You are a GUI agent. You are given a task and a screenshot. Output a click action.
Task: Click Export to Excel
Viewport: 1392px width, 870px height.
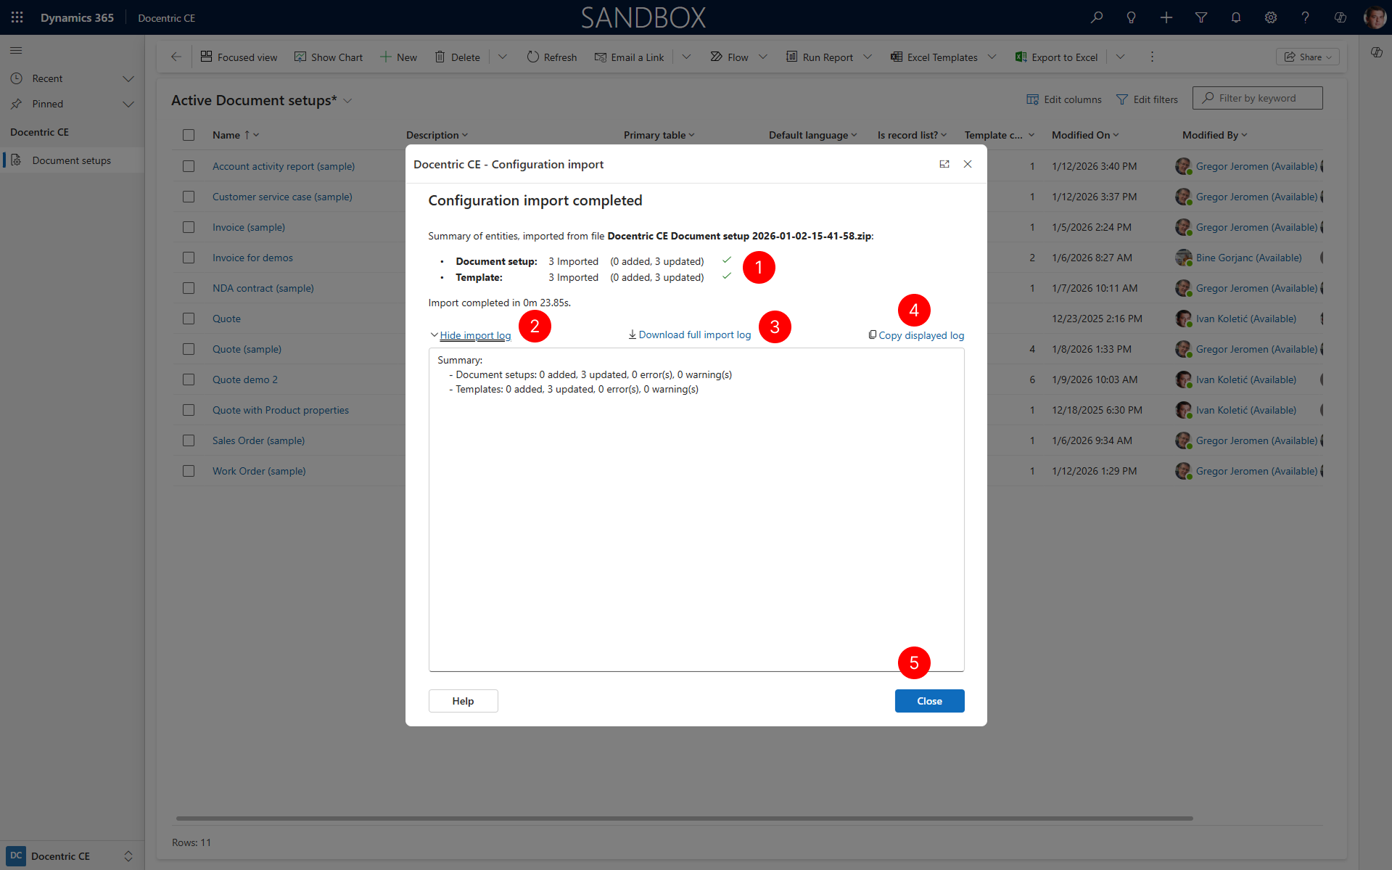tap(1056, 57)
